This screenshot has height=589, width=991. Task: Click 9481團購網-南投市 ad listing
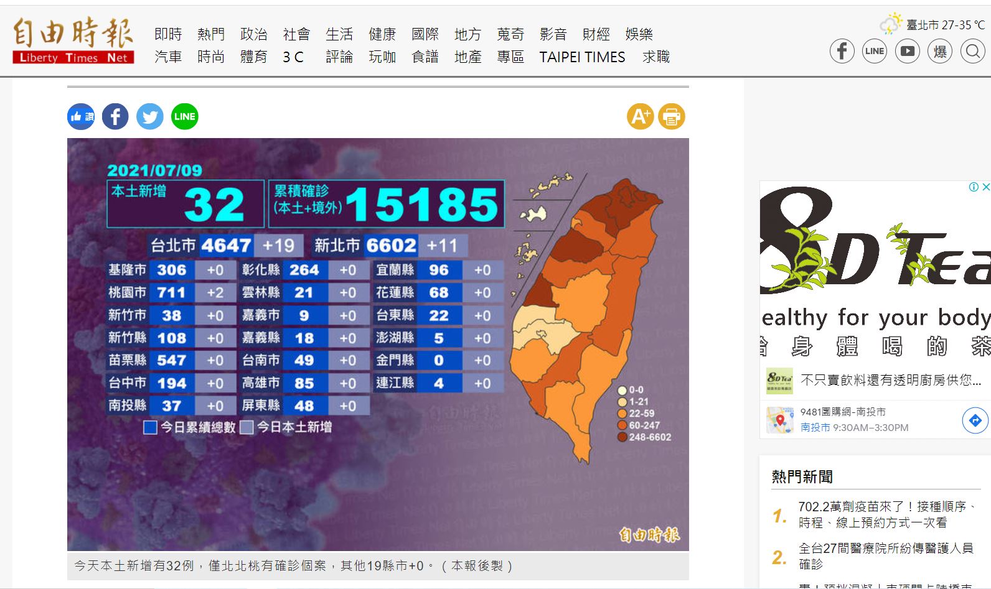[x=843, y=412]
